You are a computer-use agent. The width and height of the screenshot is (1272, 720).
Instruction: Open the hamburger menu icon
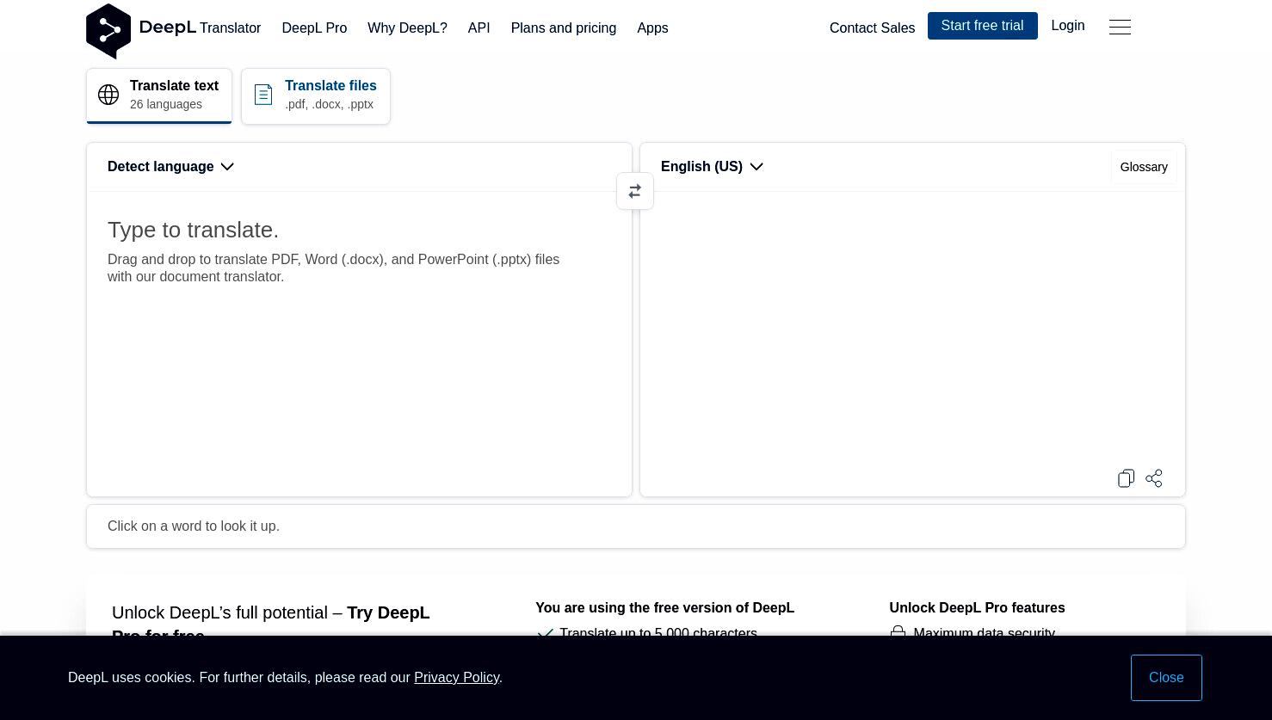tap(1120, 28)
